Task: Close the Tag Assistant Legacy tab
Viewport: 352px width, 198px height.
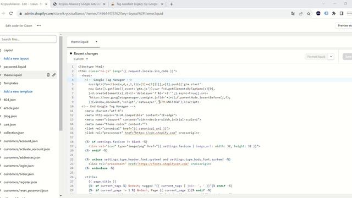Action: pos(162,4)
